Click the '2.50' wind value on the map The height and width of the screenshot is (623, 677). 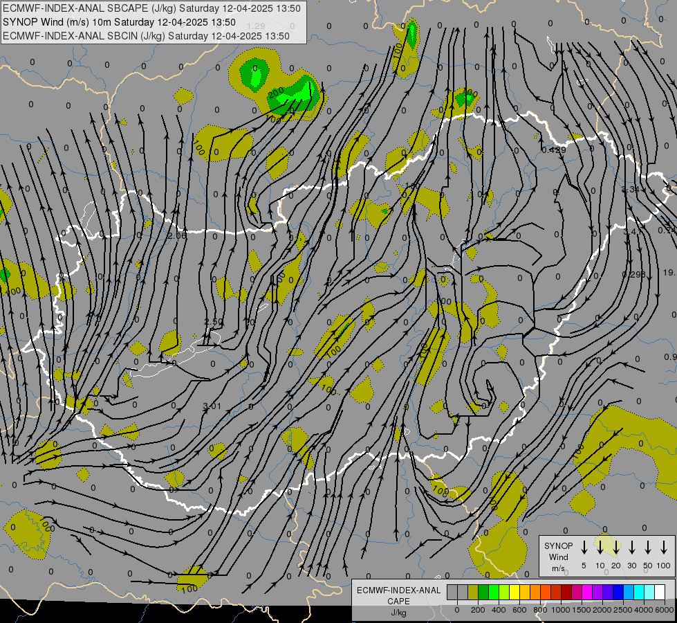(214, 322)
